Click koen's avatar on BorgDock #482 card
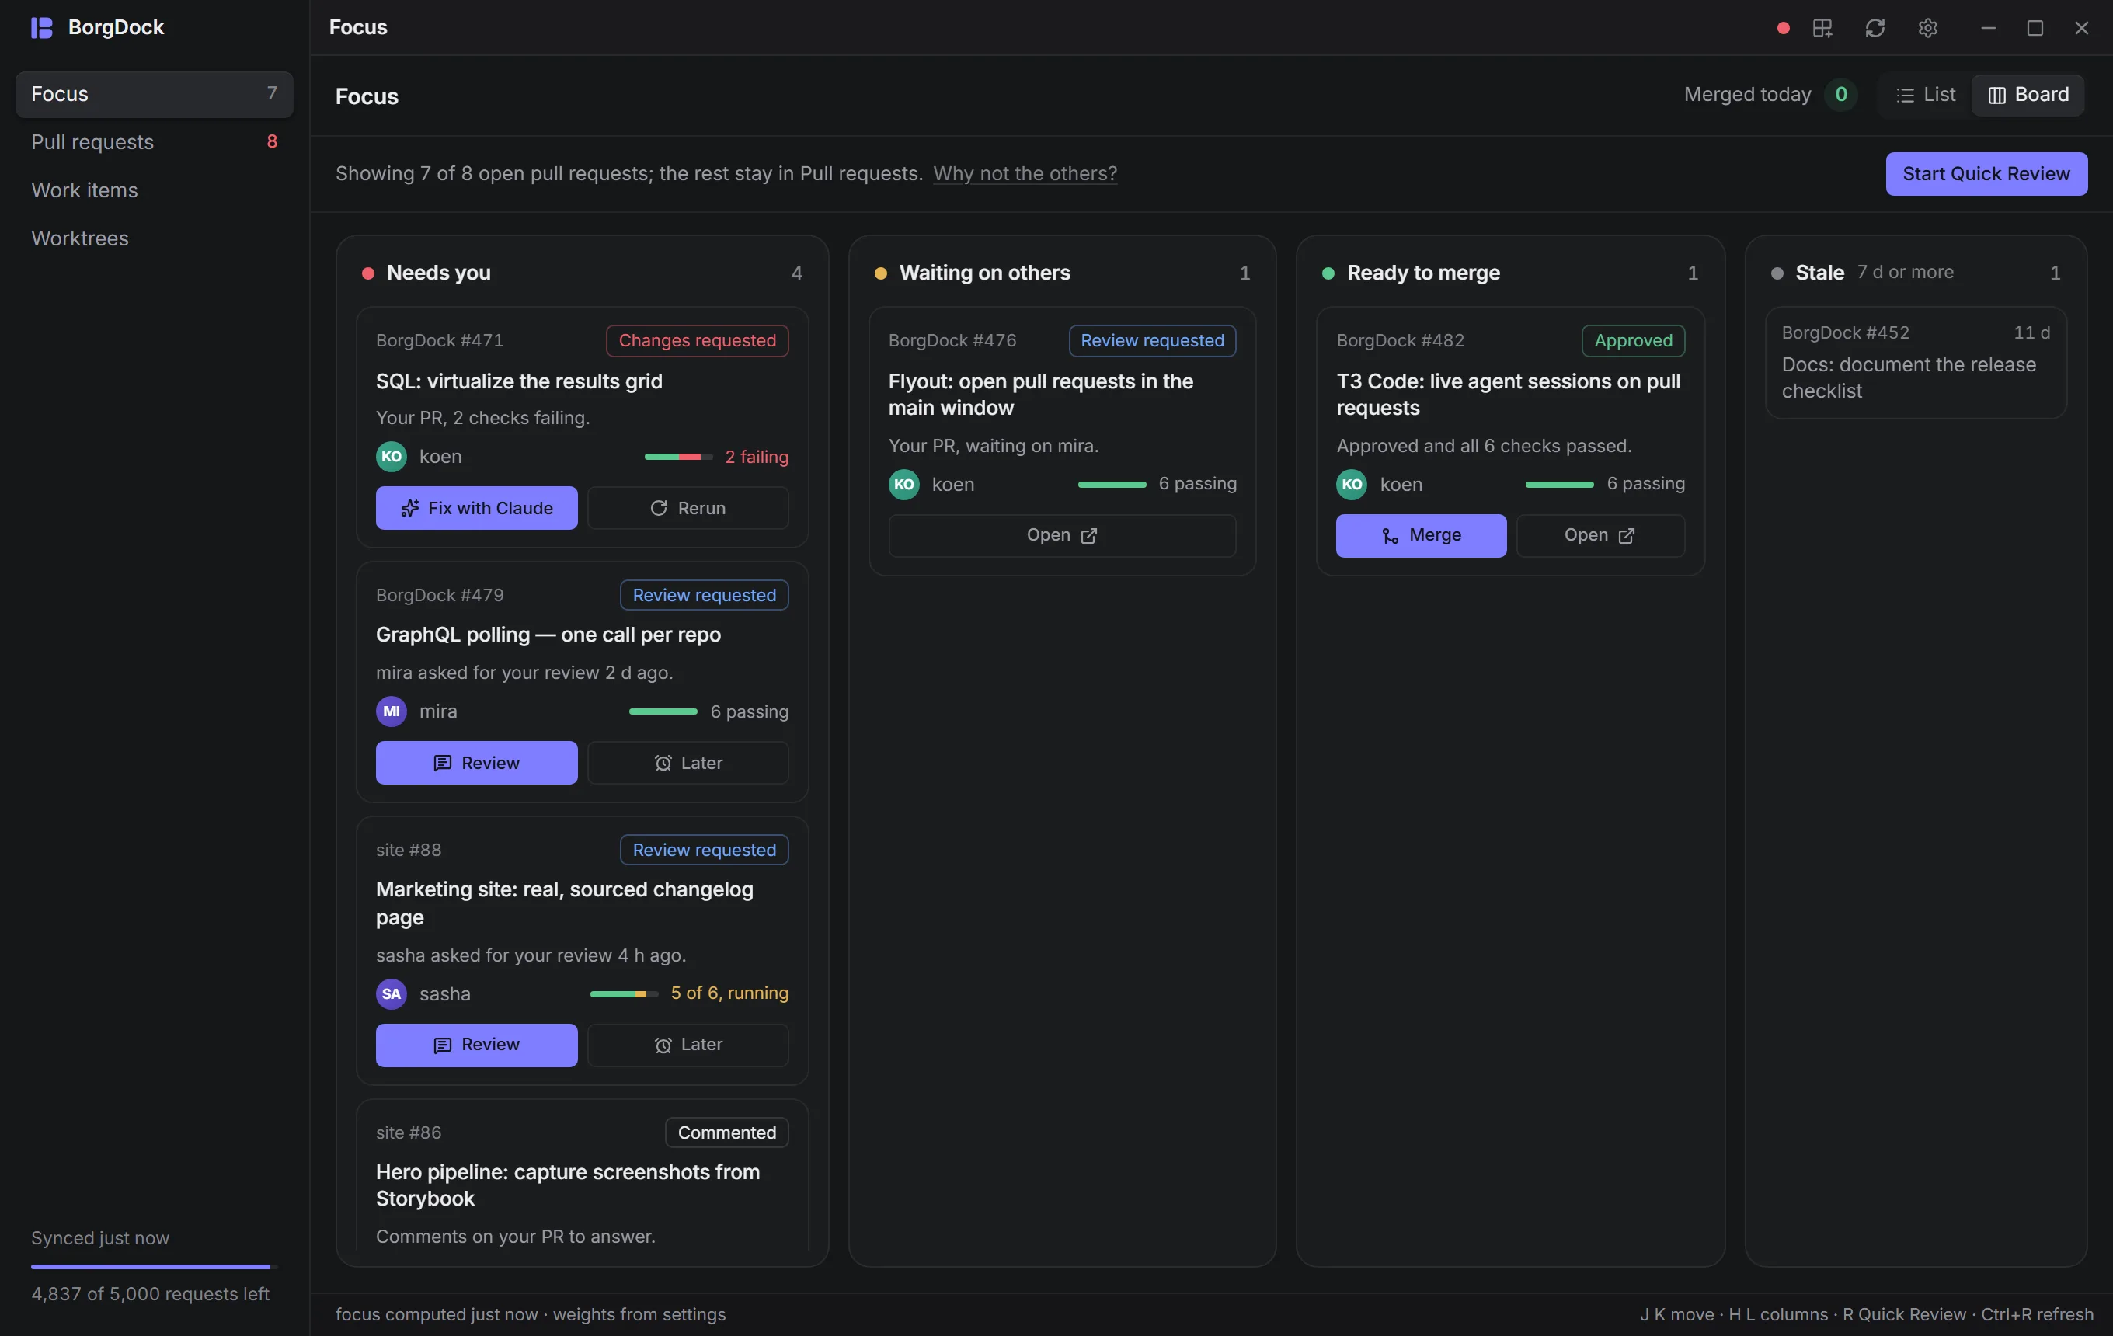This screenshot has height=1336, width=2113. [x=1352, y=484]
